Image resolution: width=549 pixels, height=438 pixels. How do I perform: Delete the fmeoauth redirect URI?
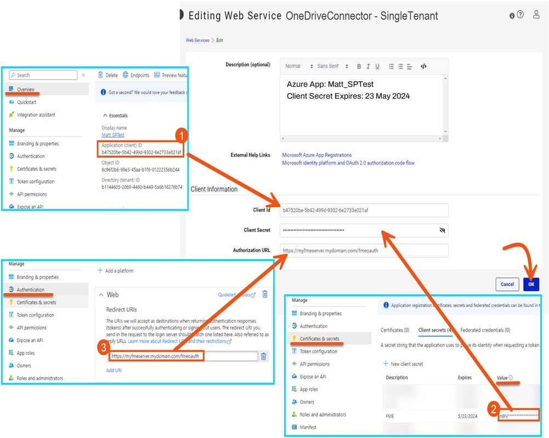click(x=264, y=356)
